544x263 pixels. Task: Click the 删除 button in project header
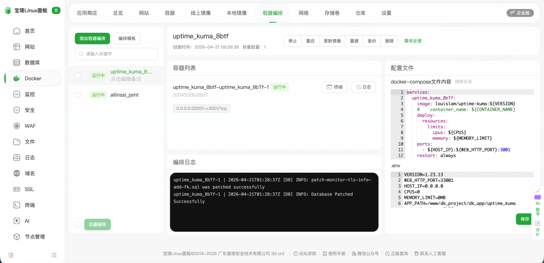point(389,41)
